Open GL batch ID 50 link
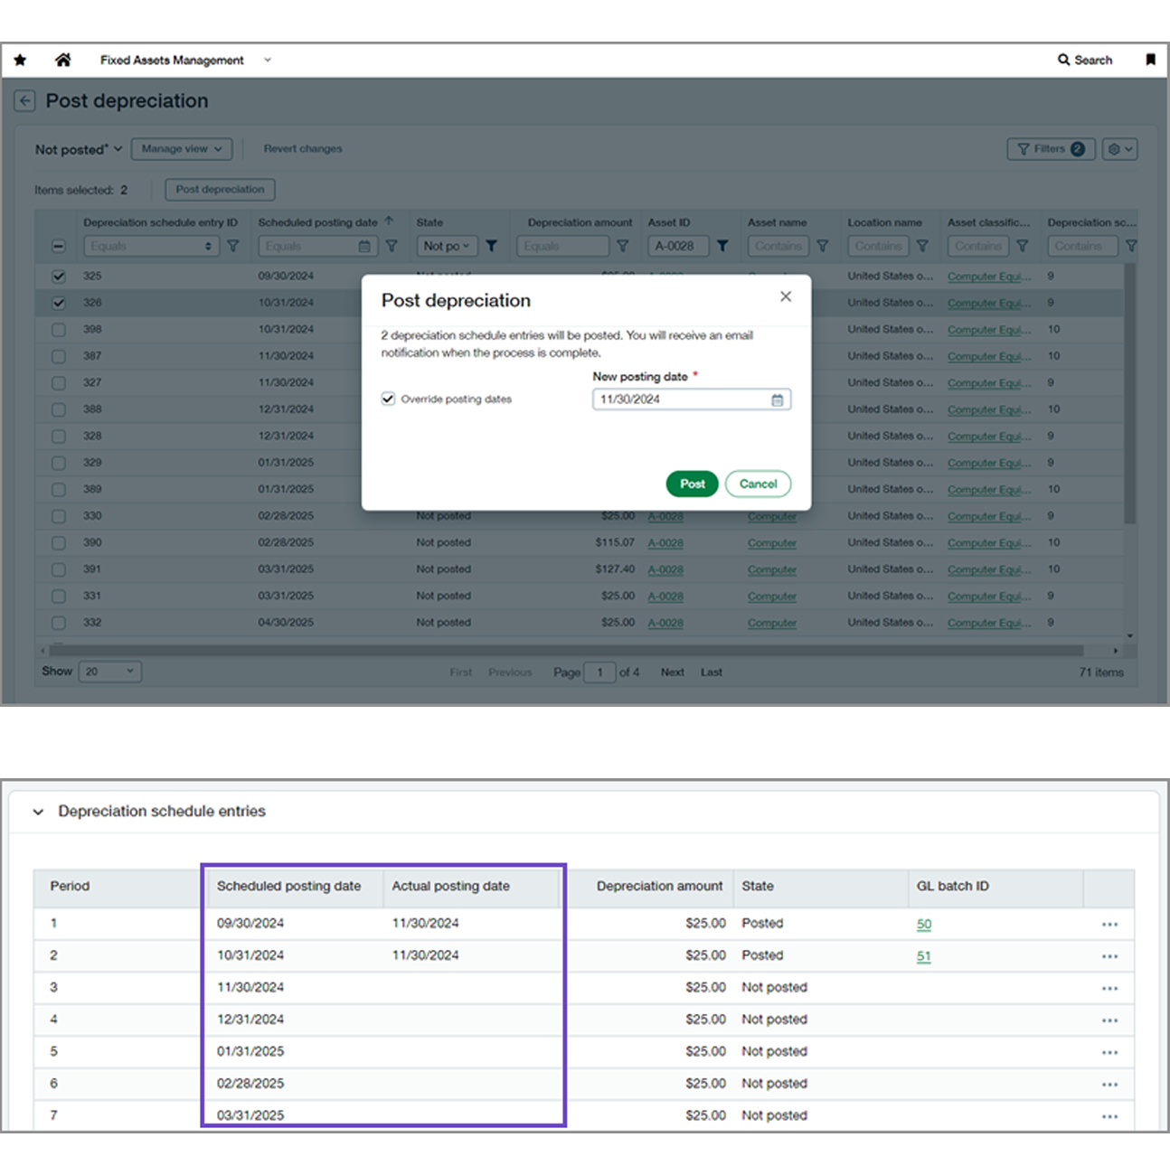Viewport: 1170px width, 1175px height. [923, 924]
